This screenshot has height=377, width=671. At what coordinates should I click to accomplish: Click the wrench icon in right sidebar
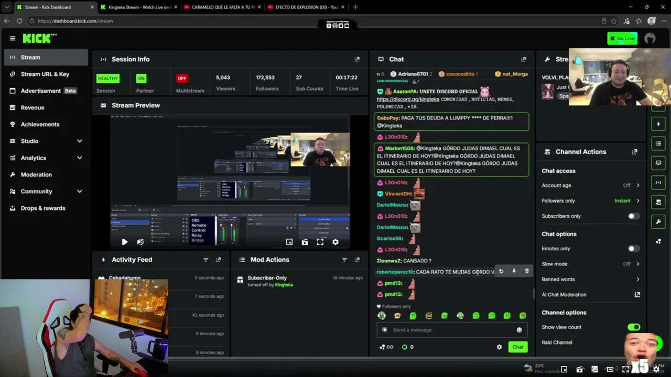pos(658,221)
